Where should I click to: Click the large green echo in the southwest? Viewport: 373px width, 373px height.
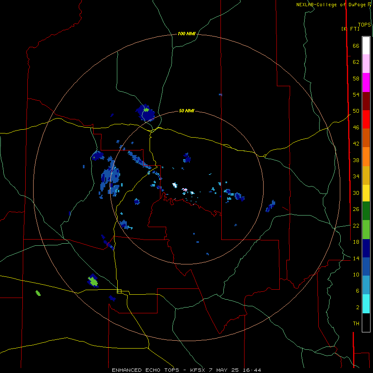pos(93,281)
